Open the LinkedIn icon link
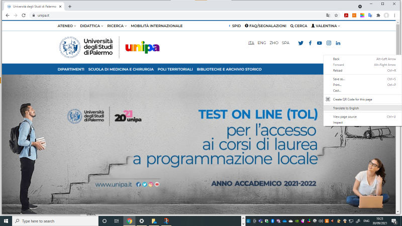Viewport: 402px width, 226px height. [338, 43]
